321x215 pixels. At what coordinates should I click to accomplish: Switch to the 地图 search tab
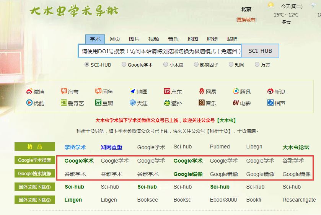[x=193, y=39]
